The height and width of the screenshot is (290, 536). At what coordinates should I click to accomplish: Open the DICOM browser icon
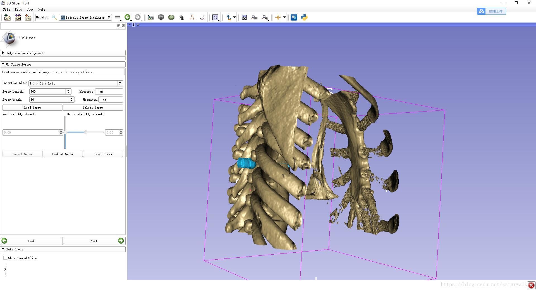click(x=18, y=17)
